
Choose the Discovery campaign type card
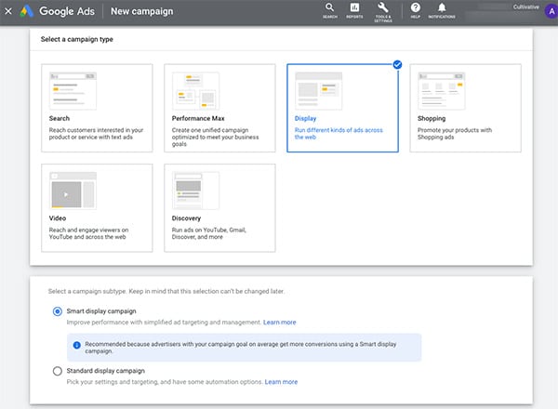point(219,208)
